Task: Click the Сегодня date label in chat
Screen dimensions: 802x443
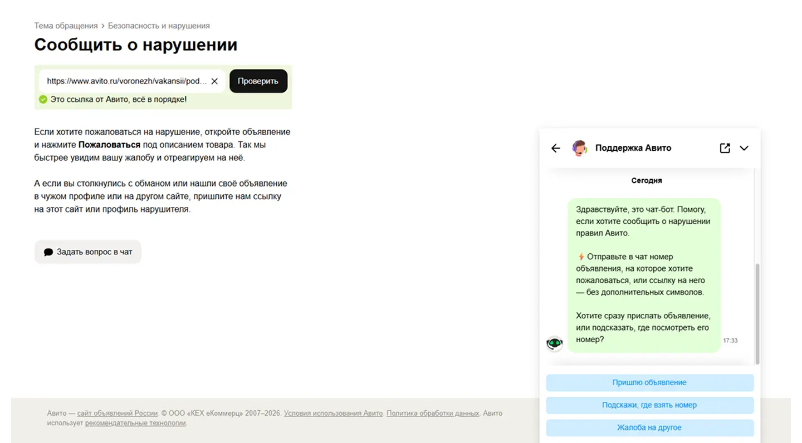Action: point(647,180)
